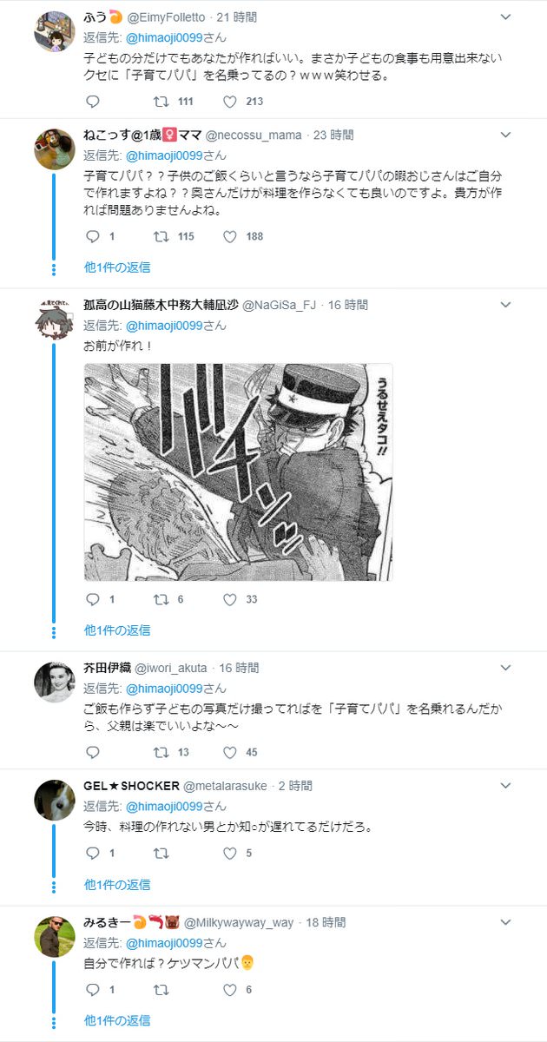Like the @necossu_mama tweet with 188 likes

[x=230, y=236]
